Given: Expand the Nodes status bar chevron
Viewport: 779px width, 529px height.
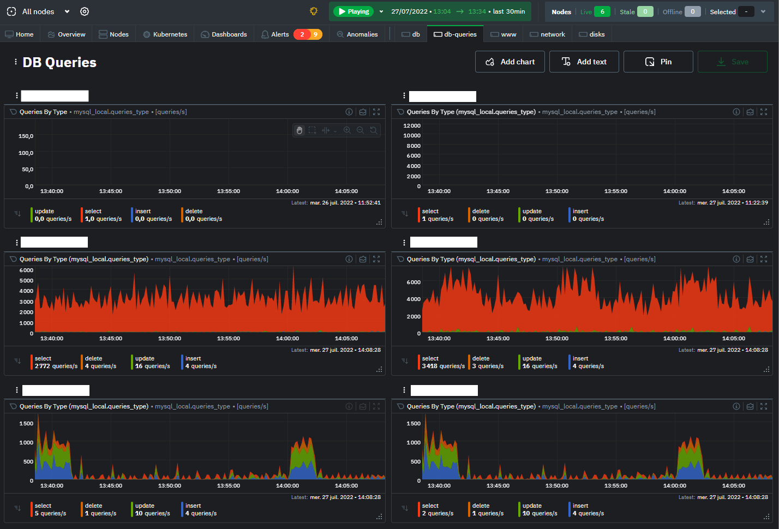Looking at the screenshot, I should point(763,11).
